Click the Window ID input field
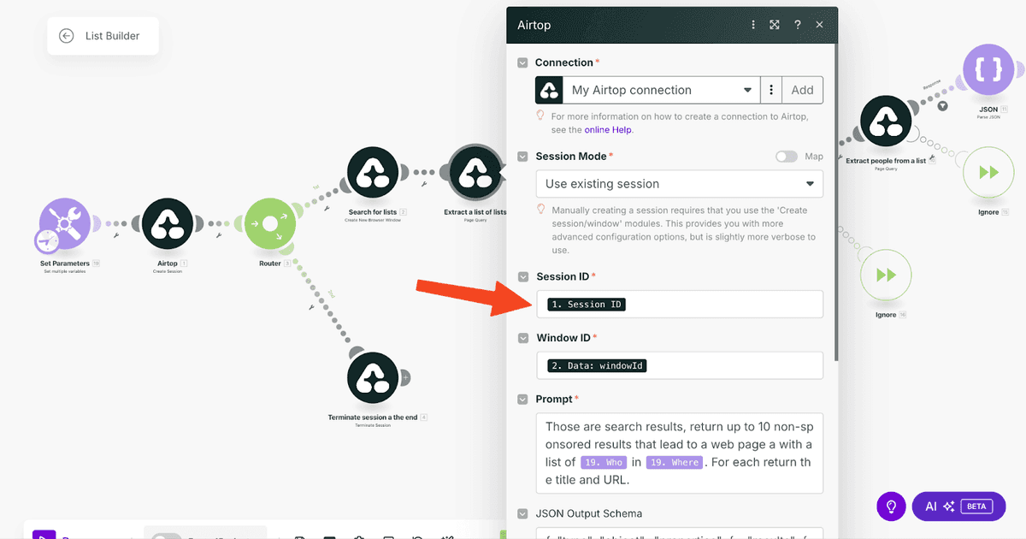Viewport: 1026px width, 539px height. click(x=680, y=365)
